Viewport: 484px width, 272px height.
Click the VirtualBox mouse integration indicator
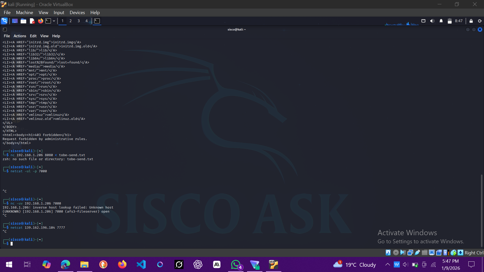pos(453,253)
